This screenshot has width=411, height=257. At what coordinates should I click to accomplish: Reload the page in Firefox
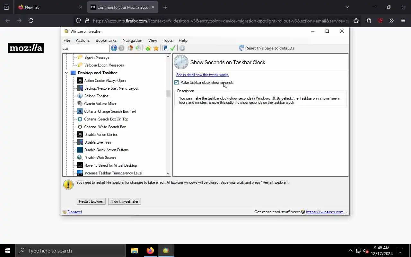pyautogui.click(x=31, y=21)
